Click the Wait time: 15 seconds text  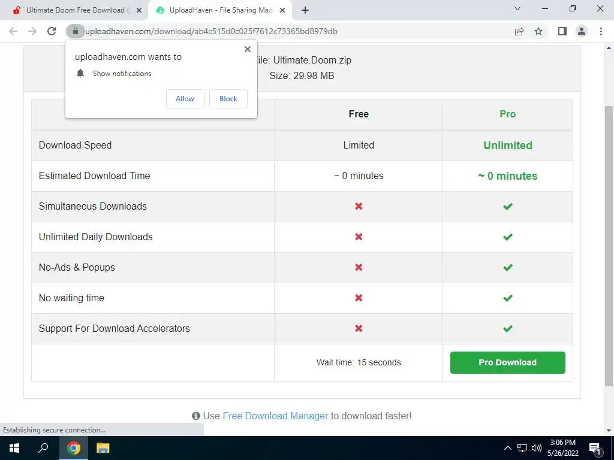pos(359,362)
